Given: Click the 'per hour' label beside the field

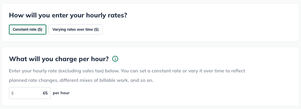Looking at the screenshot, I should [x=61, y=93].
